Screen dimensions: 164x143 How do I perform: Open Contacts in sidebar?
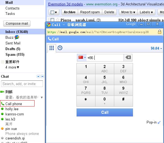(x=13, y=8)
